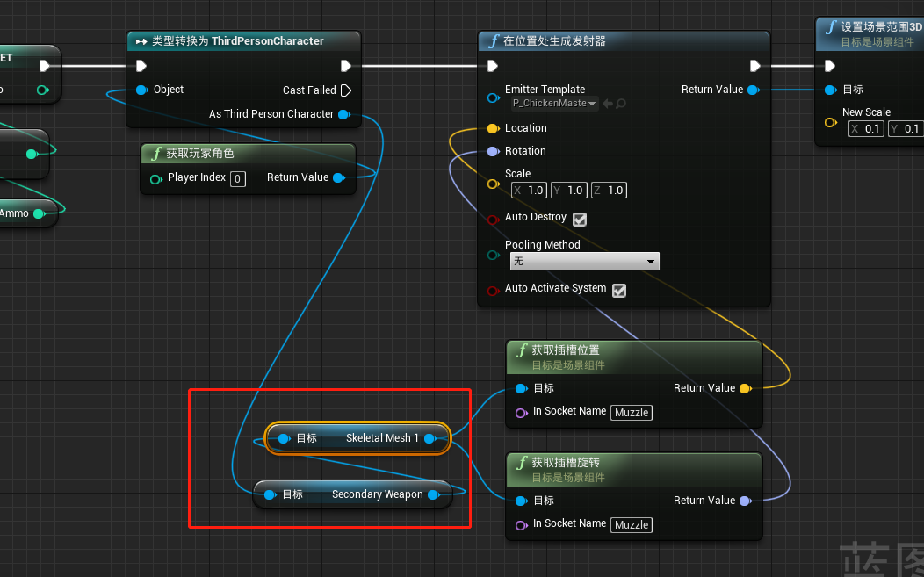Viewport: 924px width, 577px height.
Task: Select the 获取插槽旋转 node title
Action: tap(565, 463)
